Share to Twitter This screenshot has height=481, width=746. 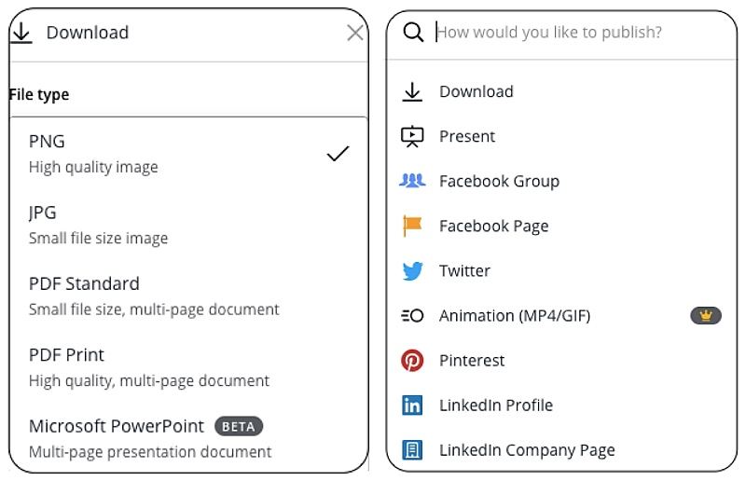pos(561,270)
